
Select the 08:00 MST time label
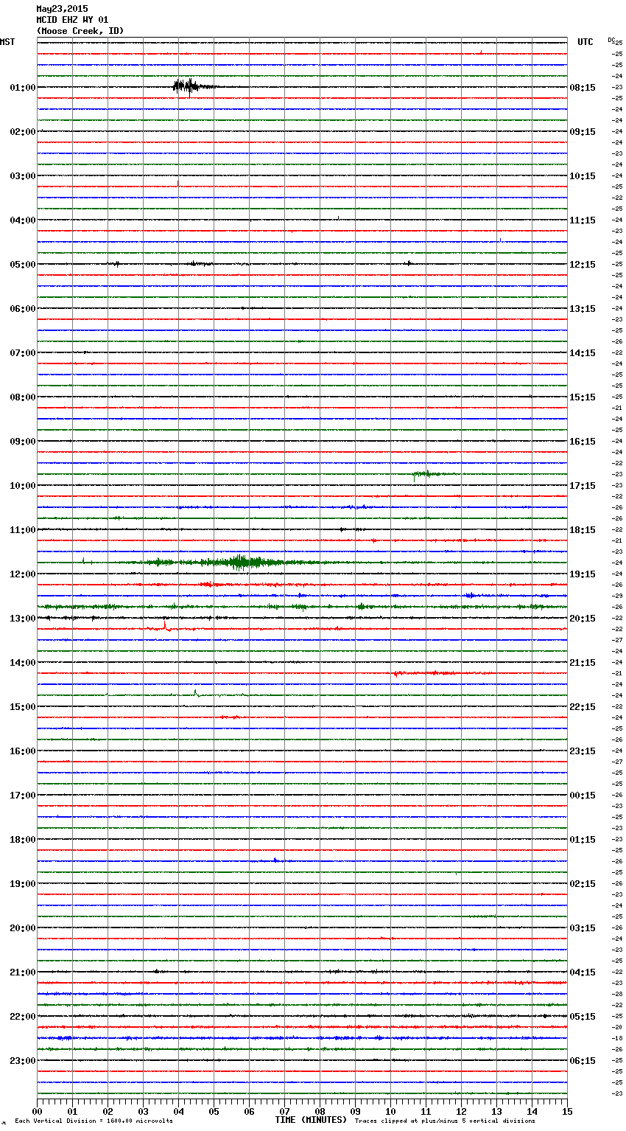[23, 397]
